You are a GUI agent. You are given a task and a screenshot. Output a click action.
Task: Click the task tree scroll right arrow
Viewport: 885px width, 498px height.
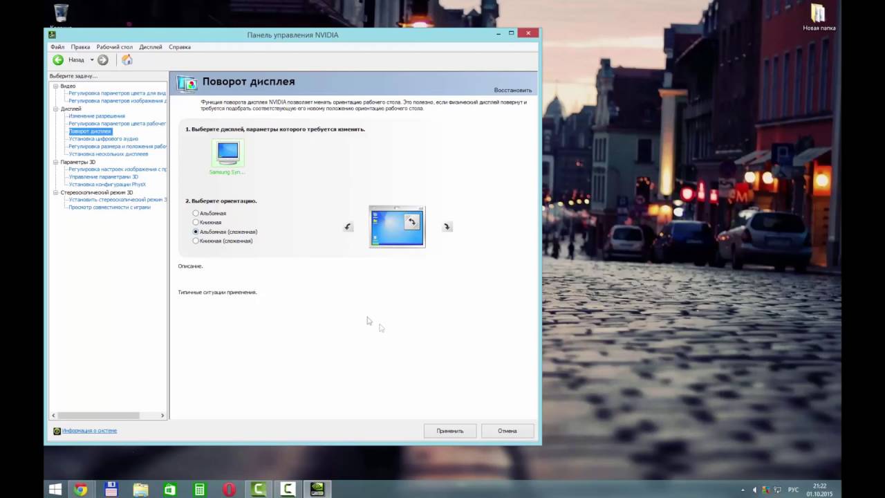(162, 416)
